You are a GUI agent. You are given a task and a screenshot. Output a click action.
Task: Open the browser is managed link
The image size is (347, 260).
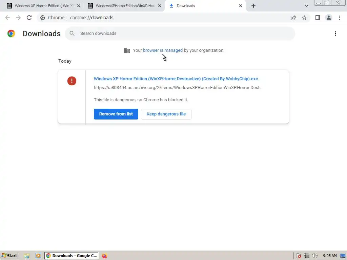[163, 50]
